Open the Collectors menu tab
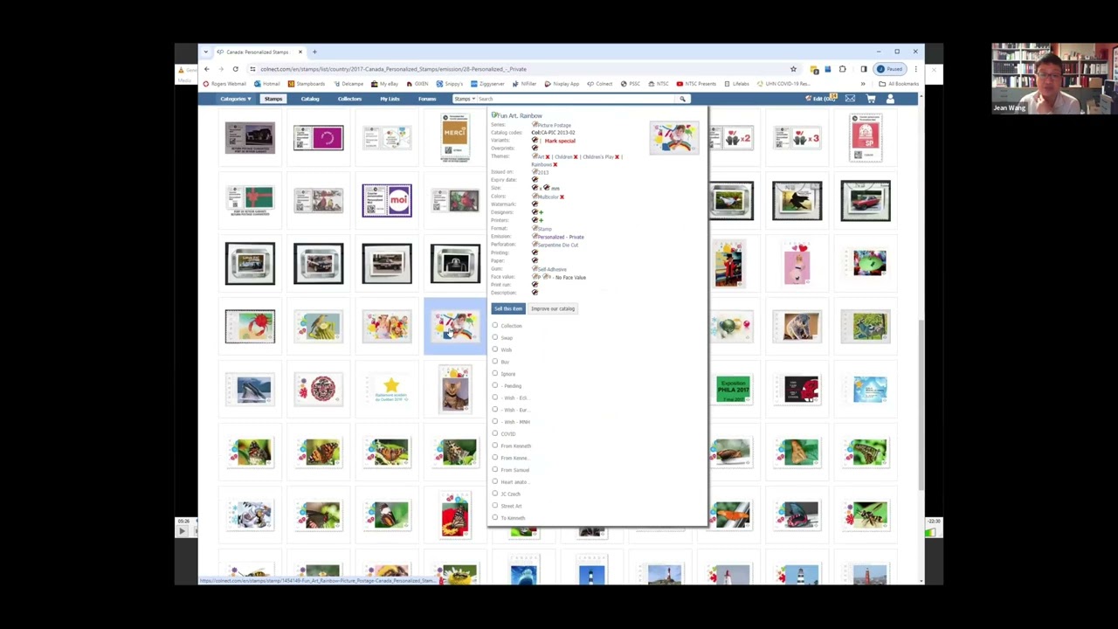The image size is (1118, 629). [349, 99]
